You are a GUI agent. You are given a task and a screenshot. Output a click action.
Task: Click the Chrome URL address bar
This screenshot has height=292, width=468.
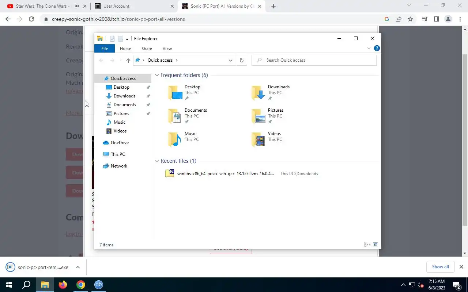coord(216,19)
